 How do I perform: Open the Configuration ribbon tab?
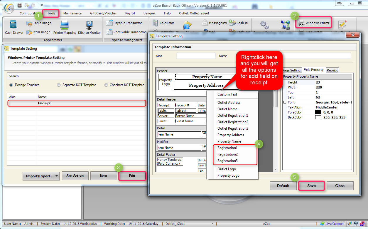pos(29,13)
